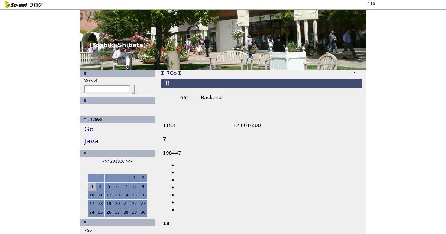Focus the blog search text field

(x=107, y=89)
